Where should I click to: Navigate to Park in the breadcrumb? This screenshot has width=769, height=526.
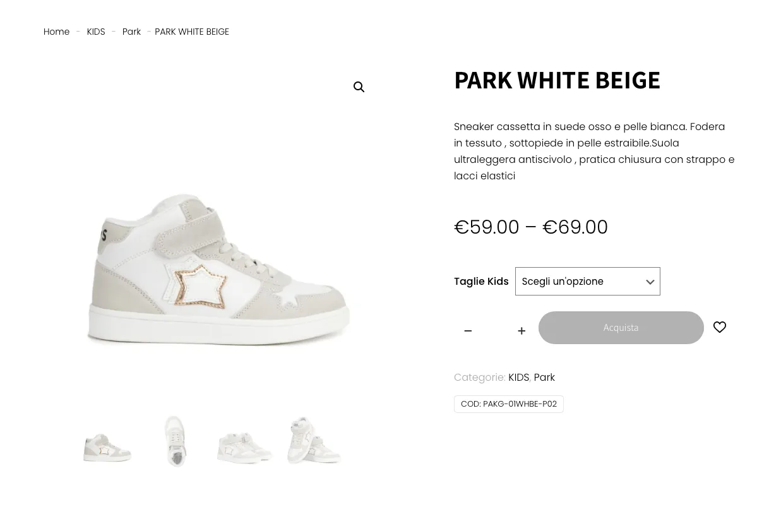pos(131,32)
